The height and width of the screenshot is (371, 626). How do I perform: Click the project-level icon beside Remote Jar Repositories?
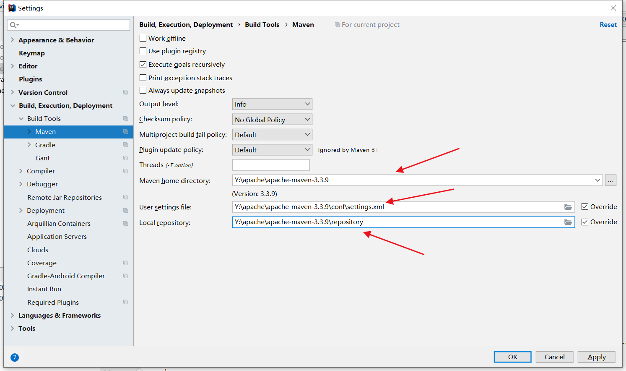tap(125, 197)
